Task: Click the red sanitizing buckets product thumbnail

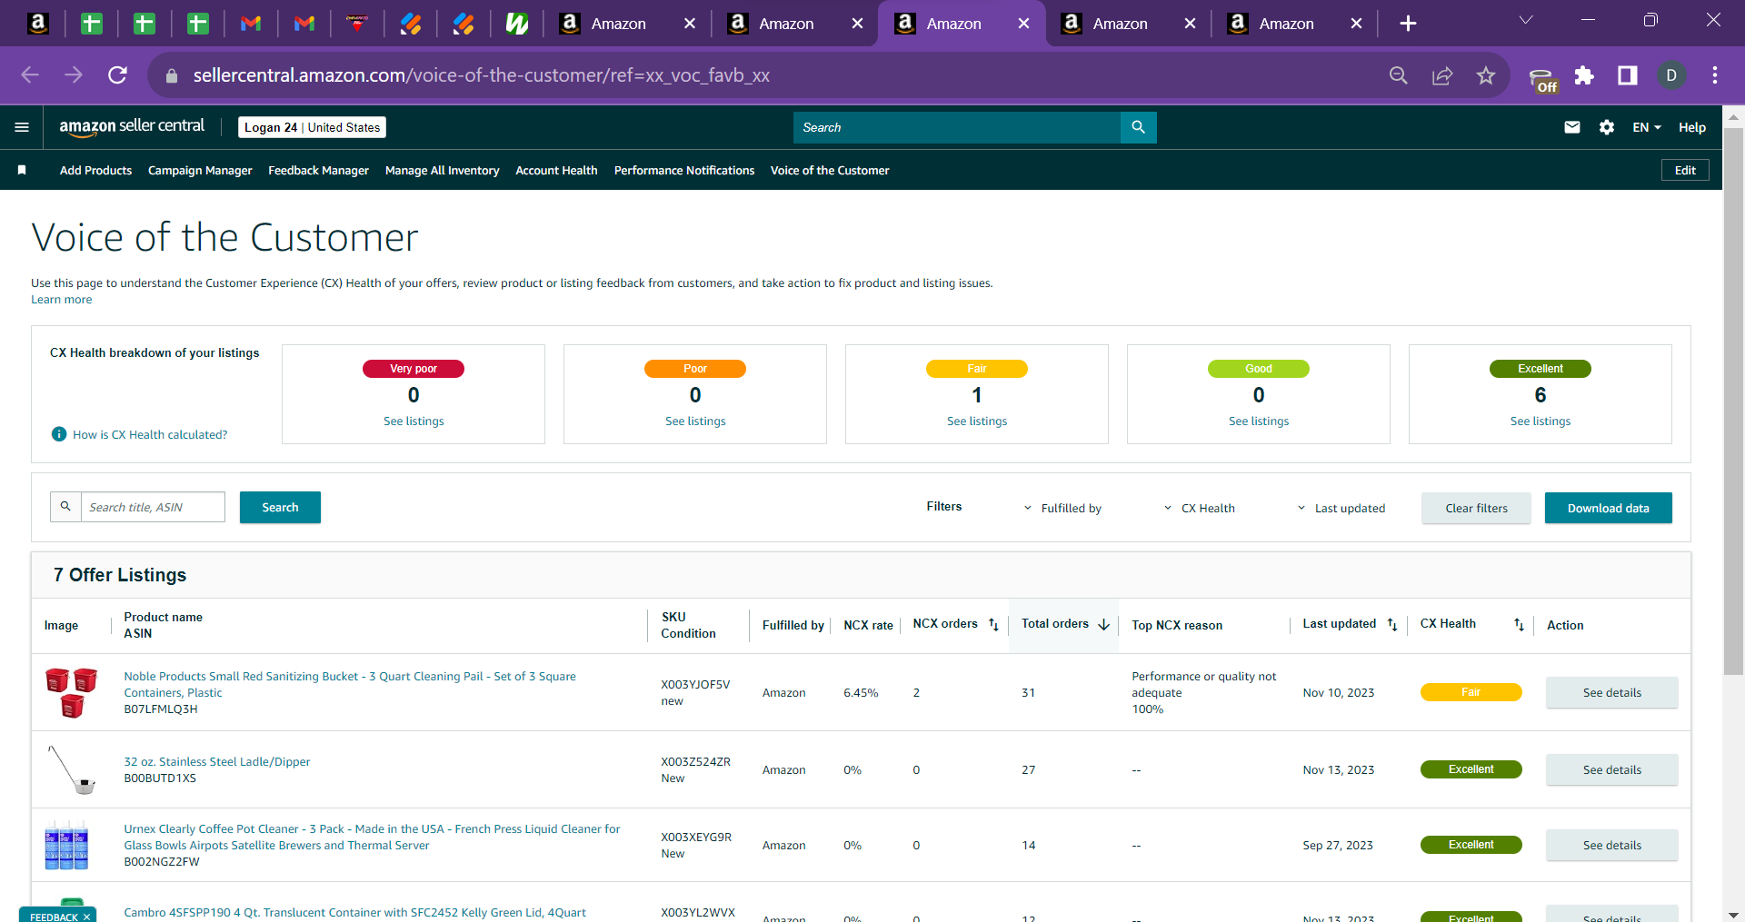Action: 71,692
